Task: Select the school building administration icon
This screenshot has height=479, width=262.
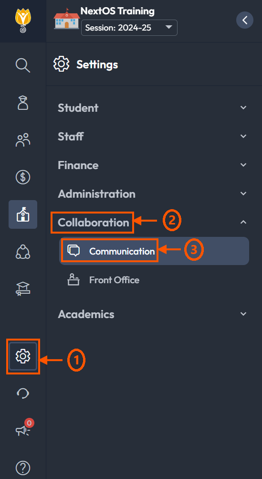Action: (23, 214)
